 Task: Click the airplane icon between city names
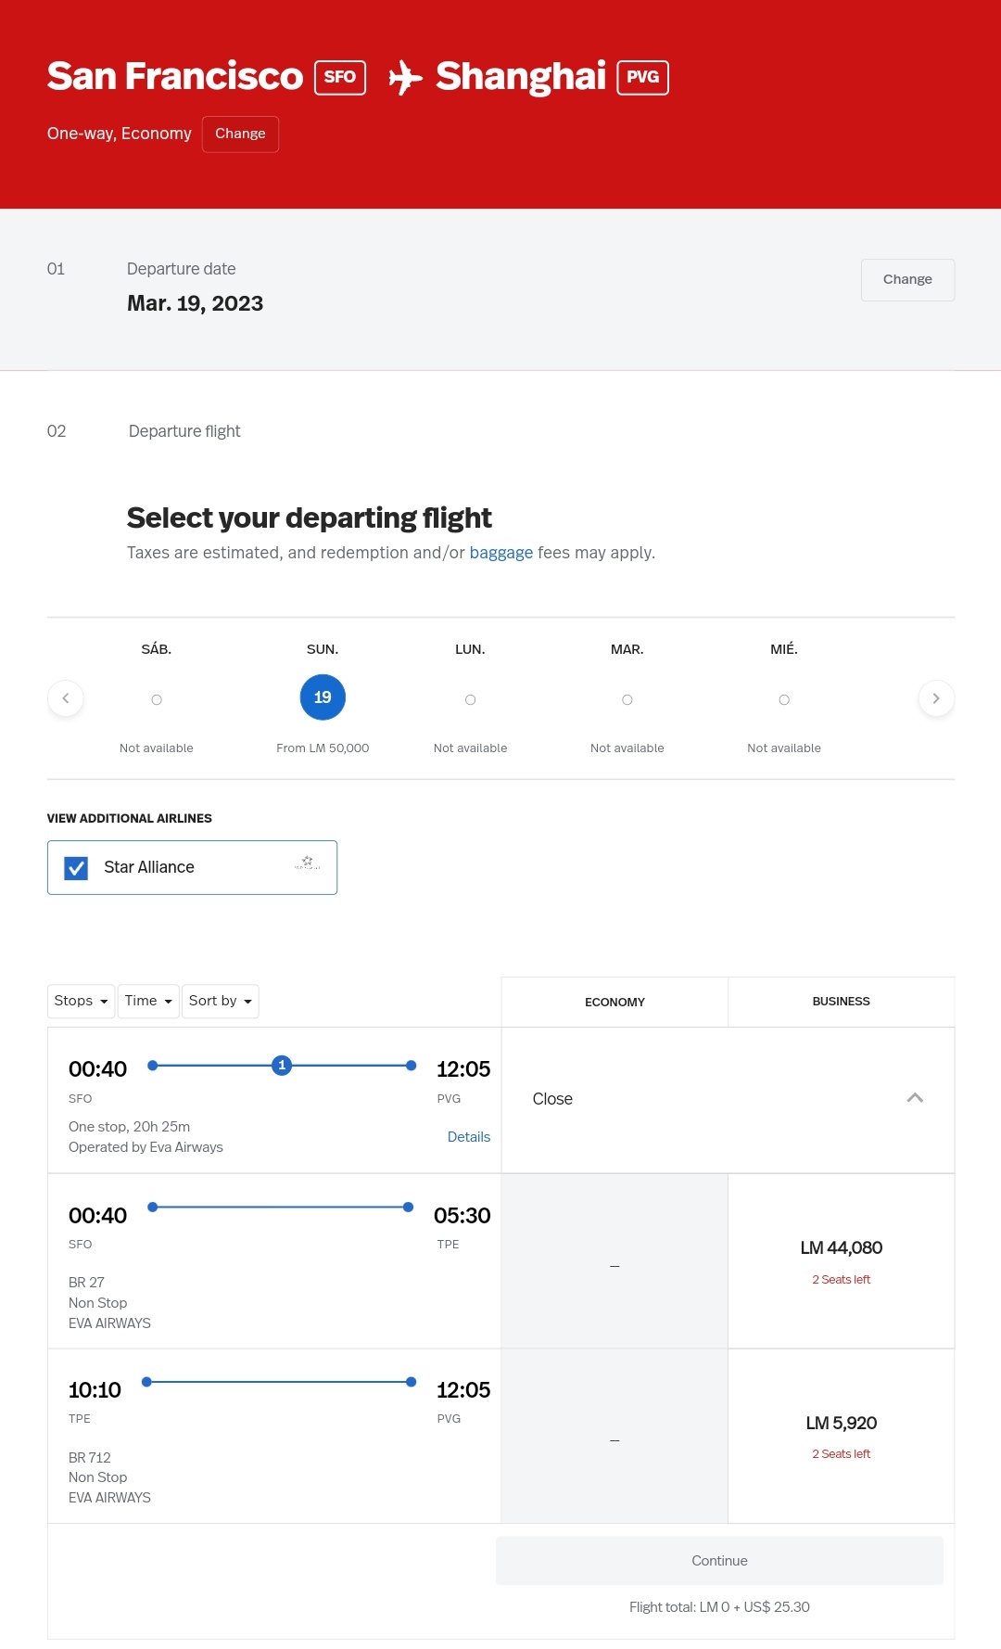[x=405, y=77]
